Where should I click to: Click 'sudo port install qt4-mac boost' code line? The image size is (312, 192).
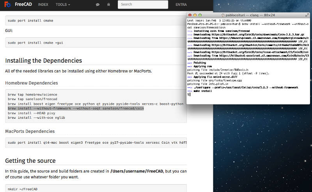pos(97,143)
